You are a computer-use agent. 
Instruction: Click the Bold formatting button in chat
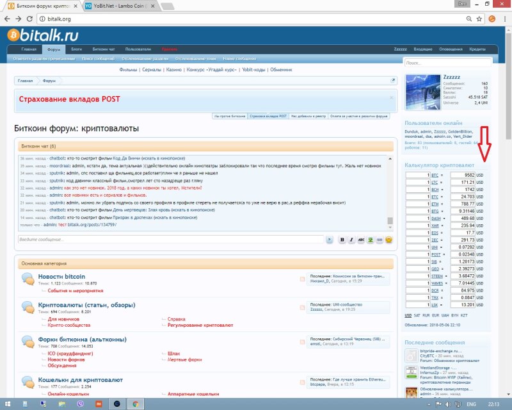[x=342, y=239]
